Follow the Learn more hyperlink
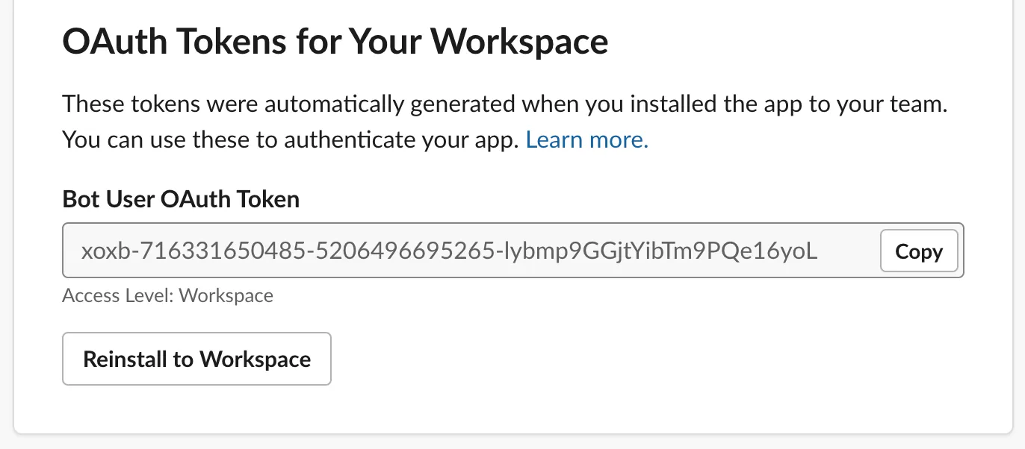The width and height of the screenshot is (1025, 449). tap(586, 139)
